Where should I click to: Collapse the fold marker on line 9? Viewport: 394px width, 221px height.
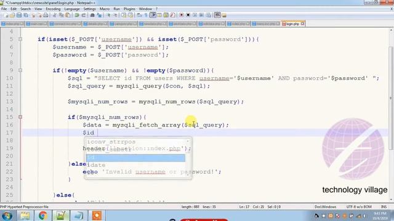(20, 71)
